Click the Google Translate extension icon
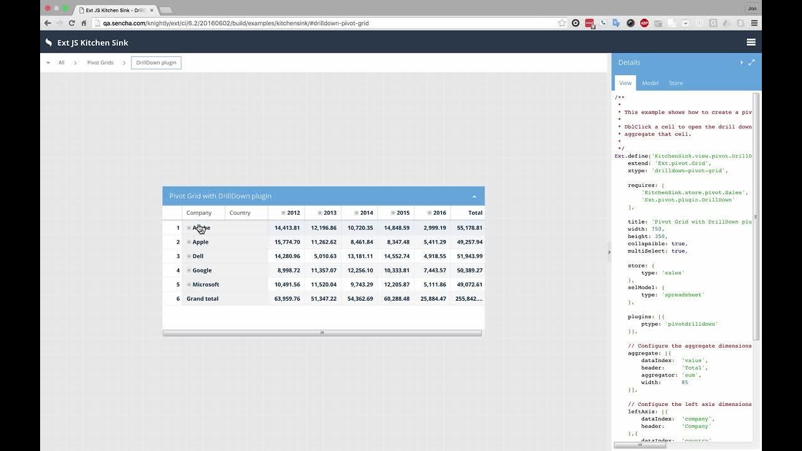This screenshot has height=451, width=802. pos(617,23)
